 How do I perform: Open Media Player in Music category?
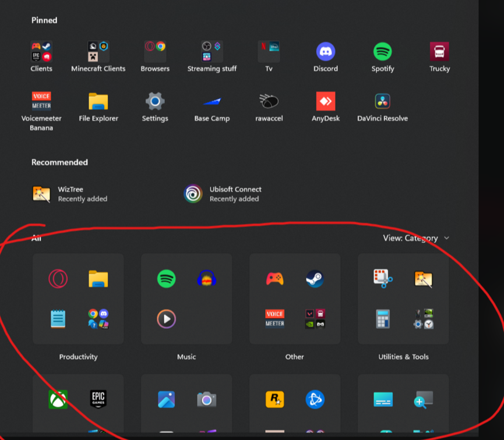166,318
